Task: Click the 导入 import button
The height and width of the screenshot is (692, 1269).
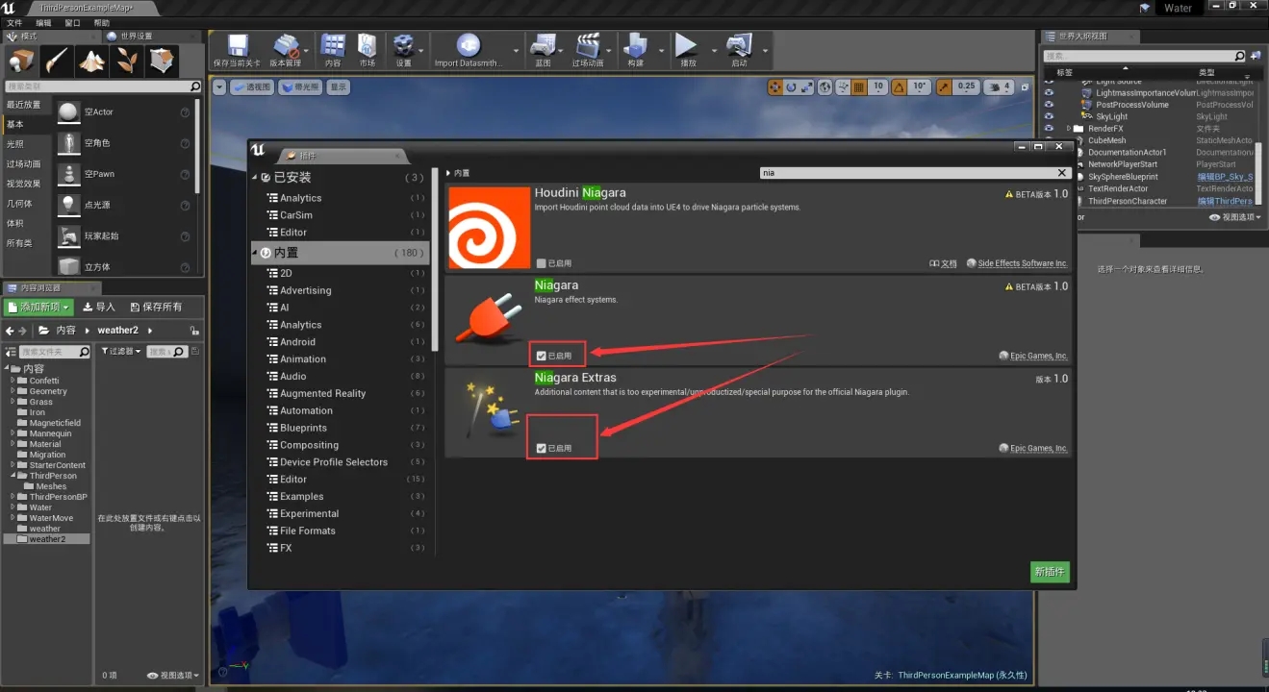Action: pyautogui.click(x=99, y=308)
